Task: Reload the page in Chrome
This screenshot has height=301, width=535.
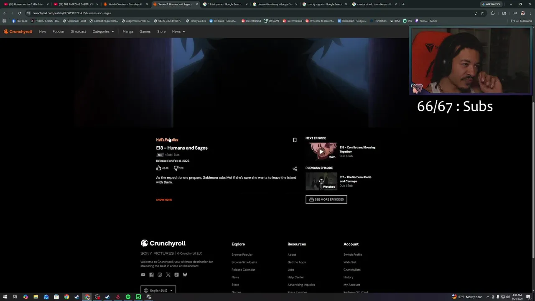Action: click(x=19, y=13)
